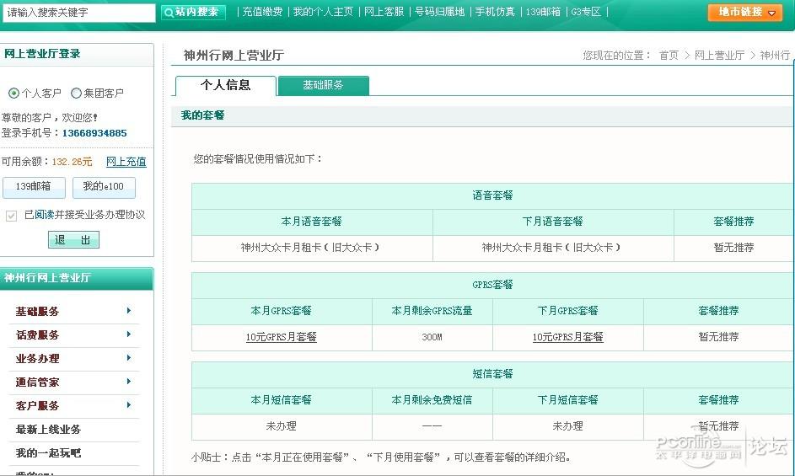Focus the search keyword input field
Image resolution: width=795 pixels, height=476 pixels.
click(x=78, y=13)
